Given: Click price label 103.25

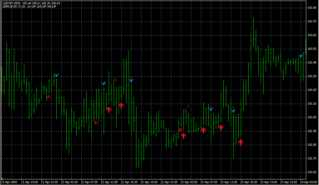Looking at the screenshot, I should (312, 90).
